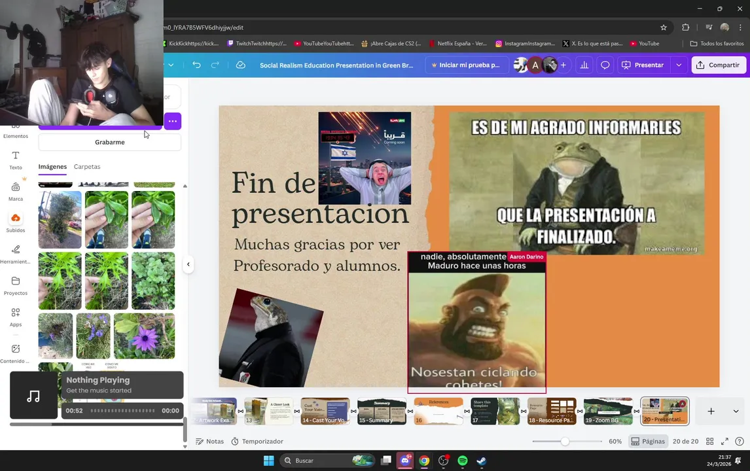Open Chrome extensions puzzle icon
This screenshot has width=750, height=471.
tap(685, 27)
